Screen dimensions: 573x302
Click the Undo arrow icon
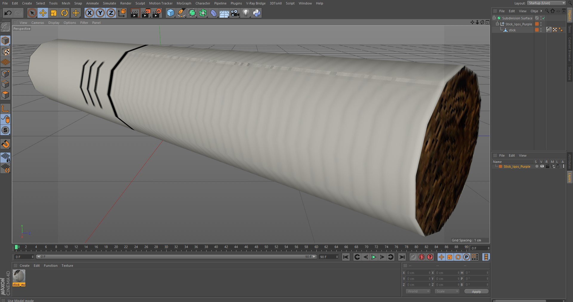(x=8, y=13)
